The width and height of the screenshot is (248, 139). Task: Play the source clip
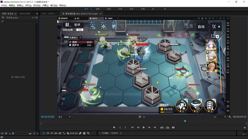(143, 127)
